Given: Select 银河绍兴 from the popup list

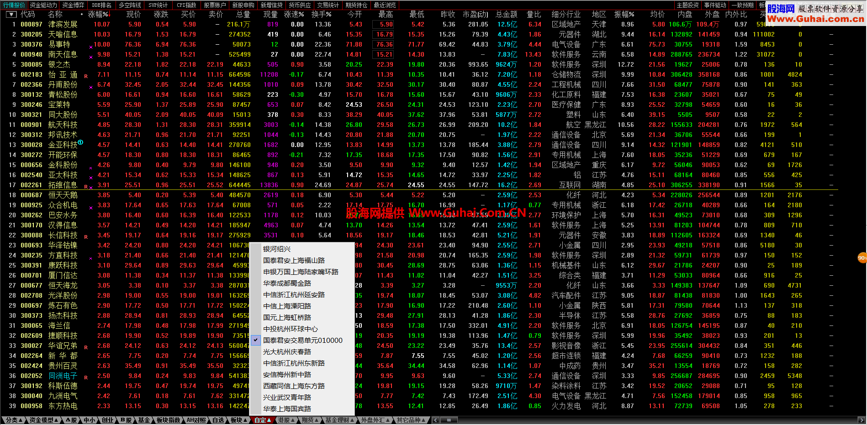Looking at the screenshot, I should 302,249.
